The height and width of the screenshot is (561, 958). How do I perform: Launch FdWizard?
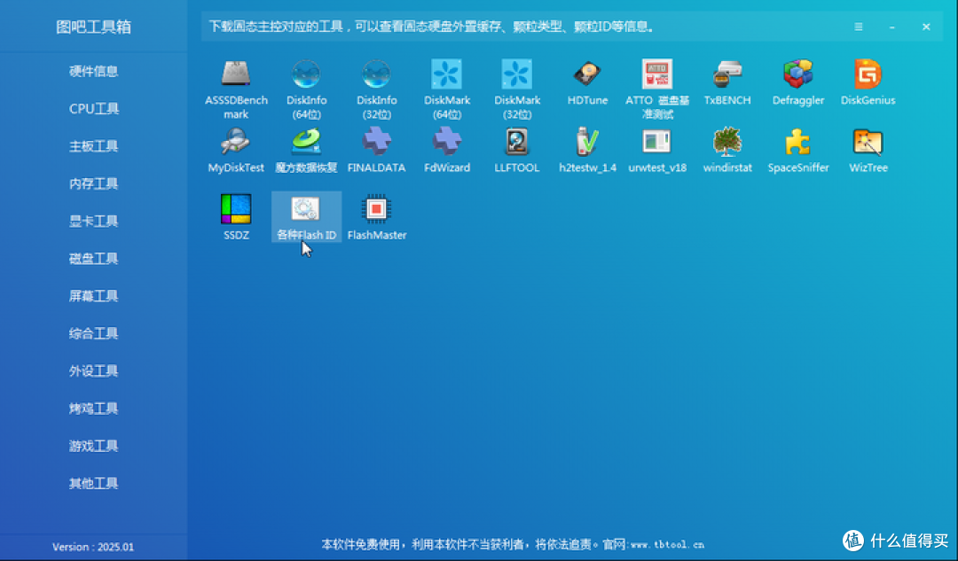point(446,150)
